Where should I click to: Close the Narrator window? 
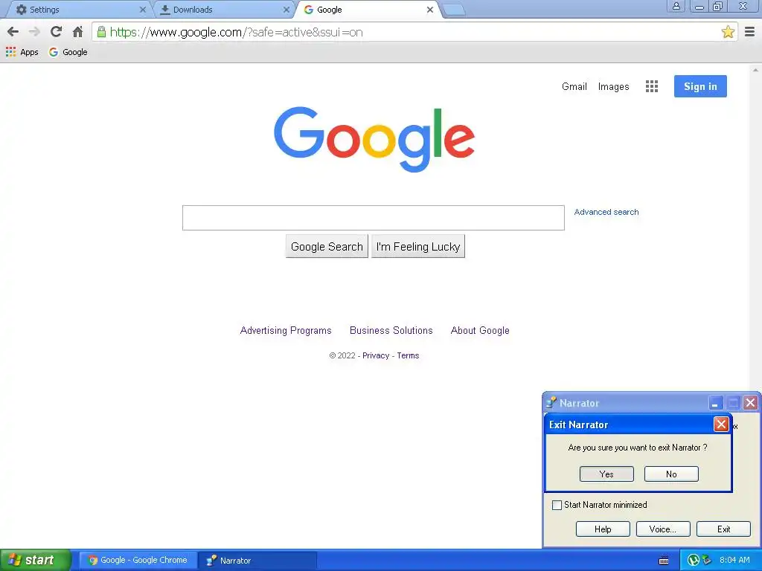(x=750, y=402)
